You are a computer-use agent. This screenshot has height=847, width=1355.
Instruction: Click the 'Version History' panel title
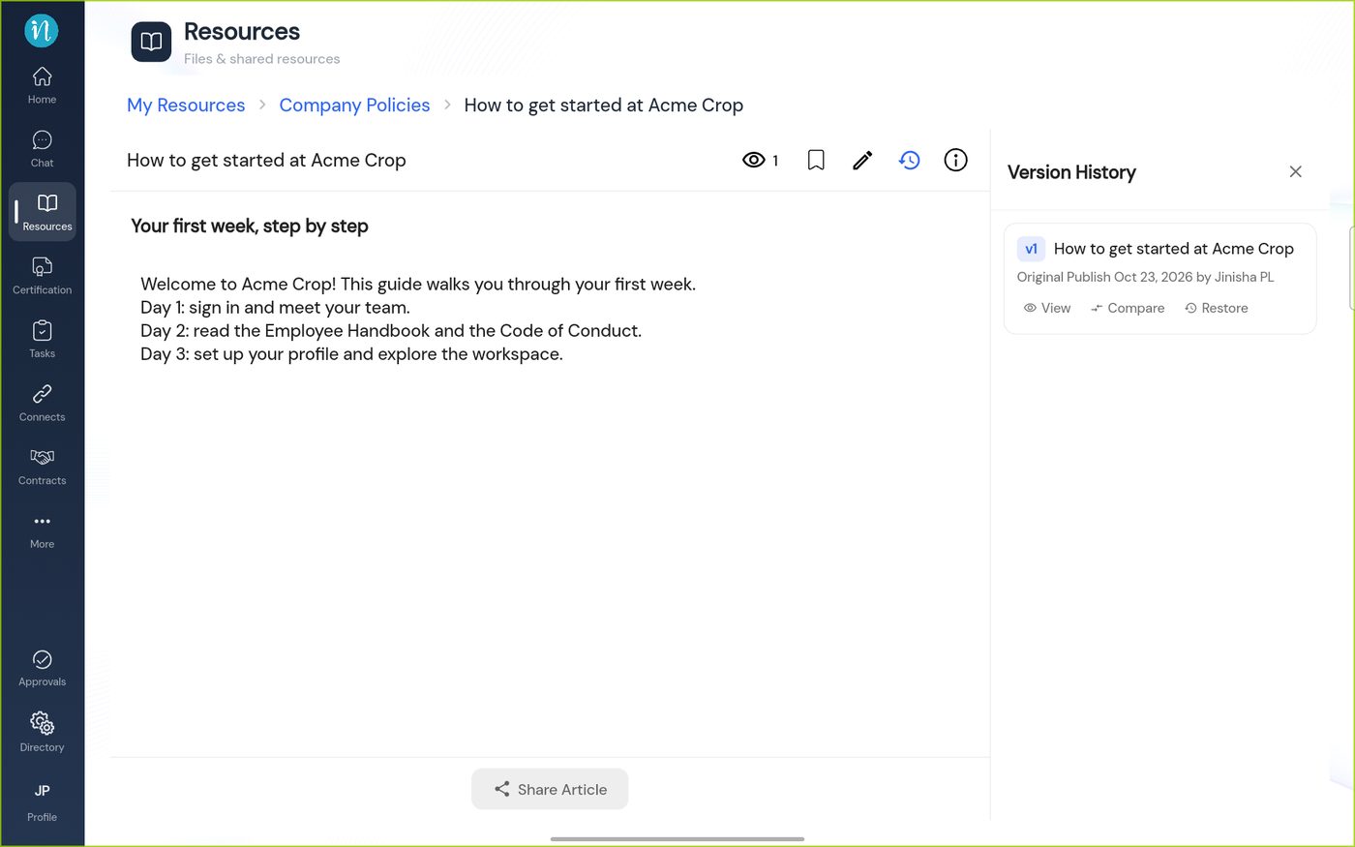point(1071,172)
